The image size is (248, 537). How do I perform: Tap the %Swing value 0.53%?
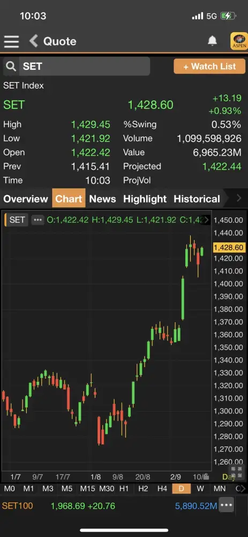(226, 125)
